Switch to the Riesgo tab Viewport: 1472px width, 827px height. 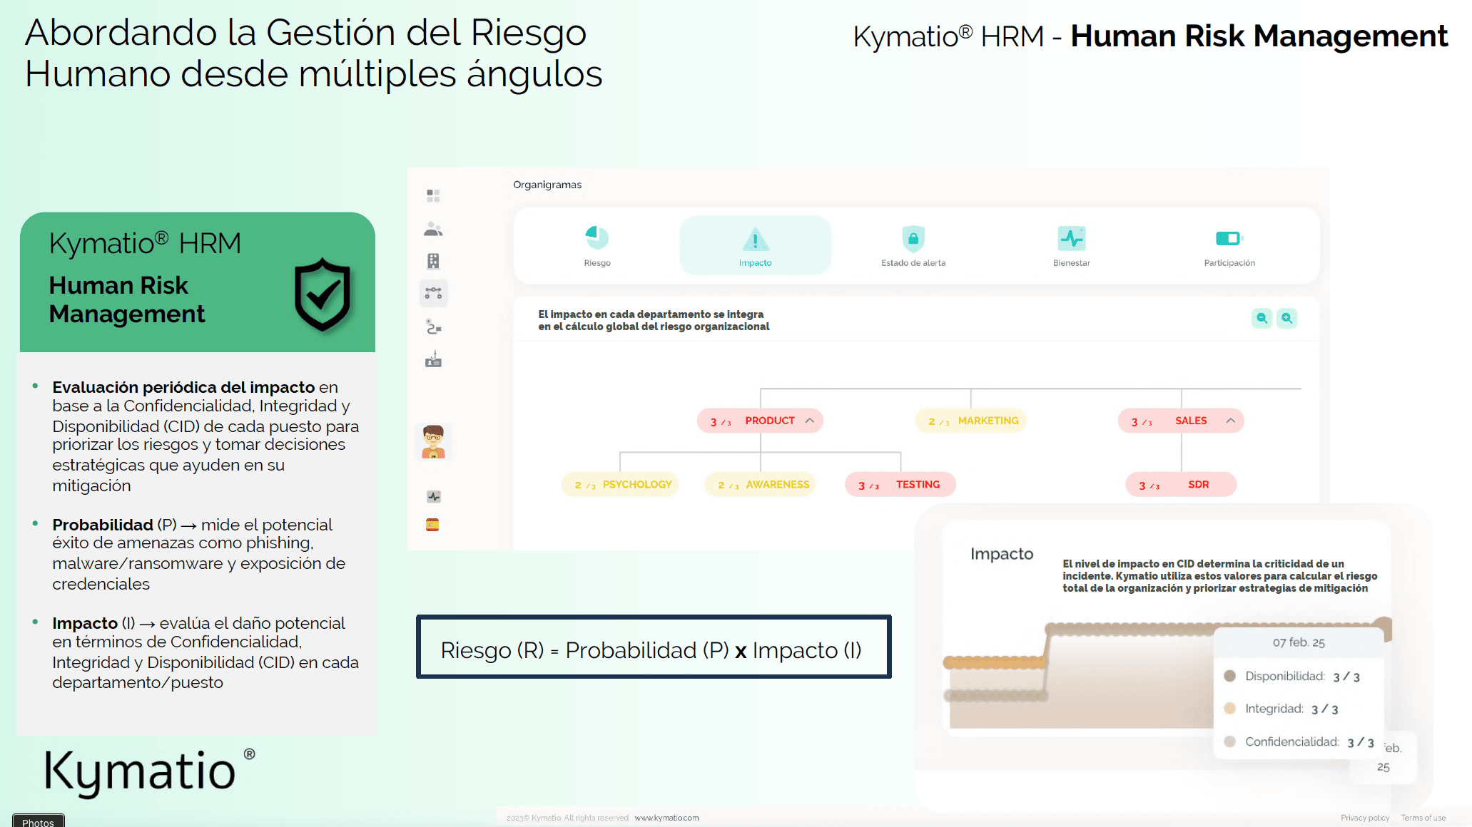(x=597, y=246)
